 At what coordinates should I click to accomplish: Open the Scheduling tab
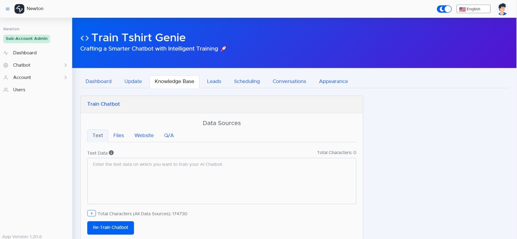(247, 81)
